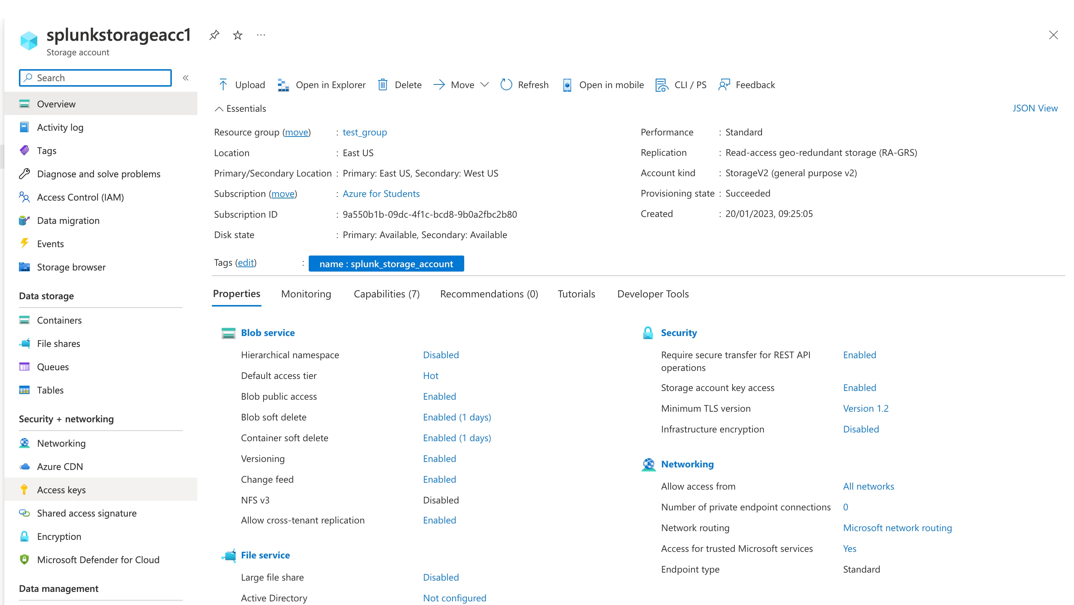Click the Blob service heading link
Viewport: 1074px width, 605px height.
pyautogui.click(x=268, y=333)
